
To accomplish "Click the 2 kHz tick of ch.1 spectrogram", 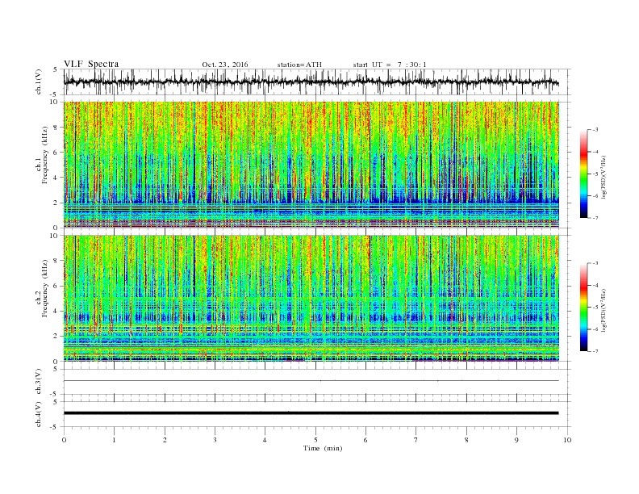I will (56, 203).
